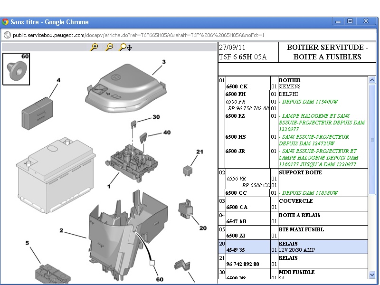The height and width of the screenshot is (285, 380).
Task: Select part reference 6500 CC
Action: coord(236,193)
